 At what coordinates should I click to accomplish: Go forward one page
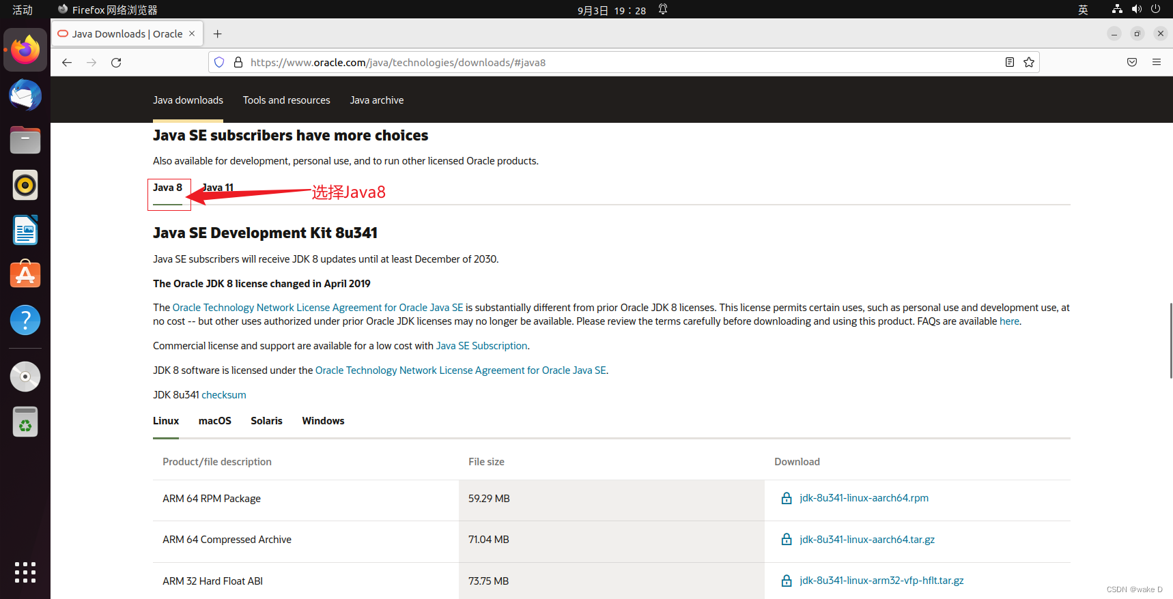(91, 62)
